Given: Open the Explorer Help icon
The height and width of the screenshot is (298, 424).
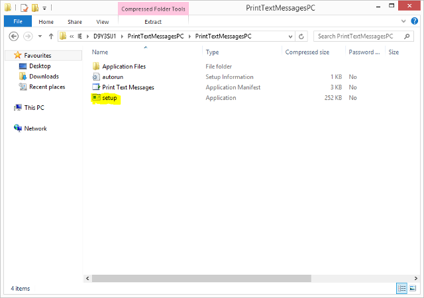Looking at the screenshot, I should (x=414, y=21).
